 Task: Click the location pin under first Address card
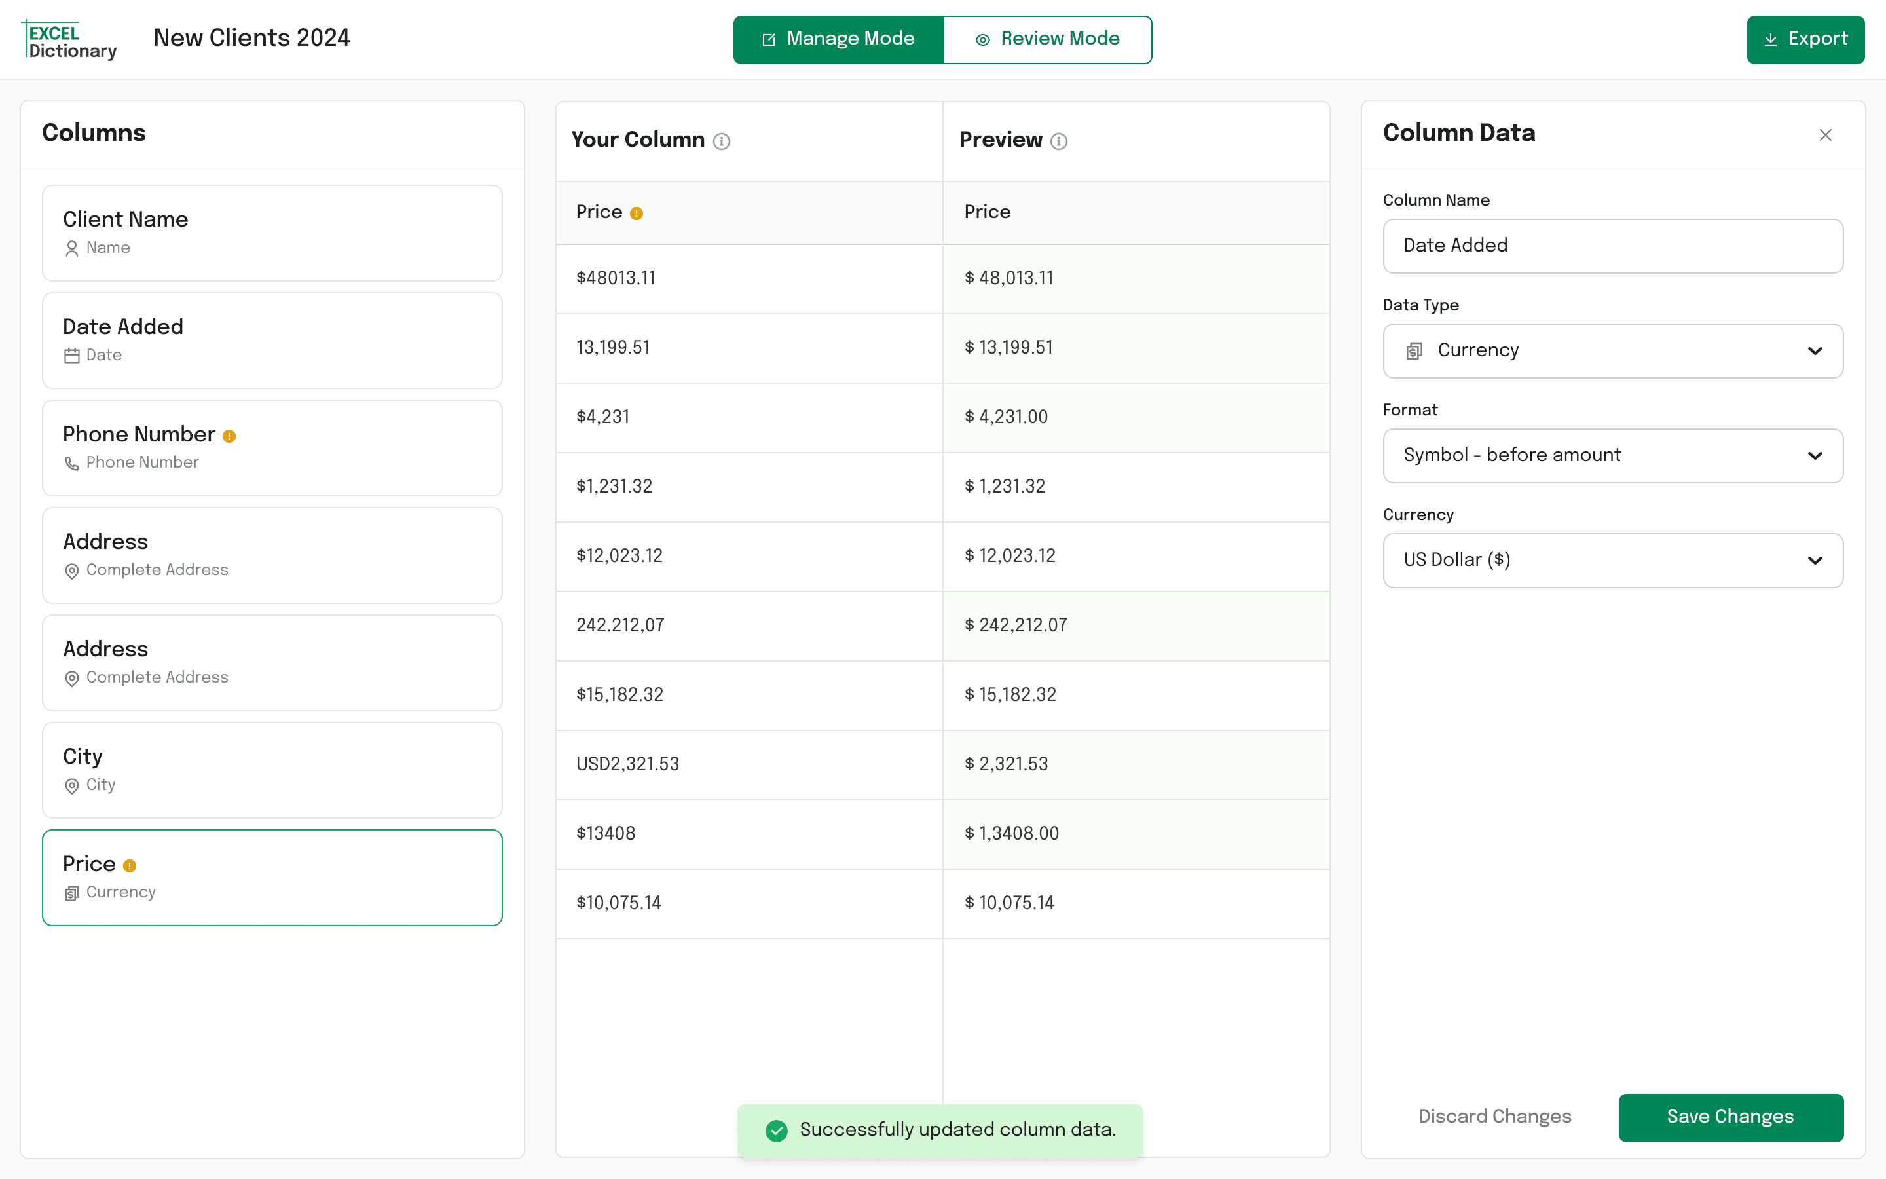coord(71,571)
